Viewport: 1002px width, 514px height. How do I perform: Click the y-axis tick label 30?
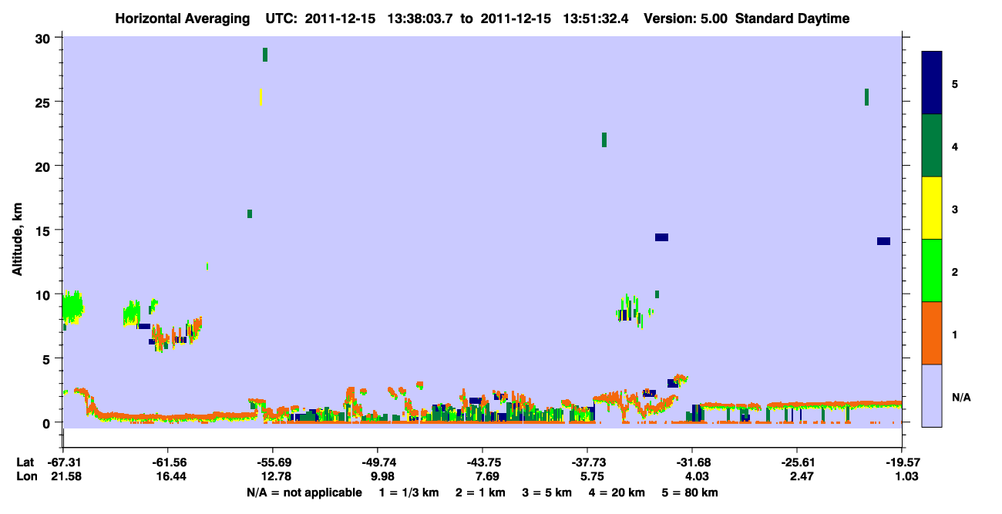[43, 38]
